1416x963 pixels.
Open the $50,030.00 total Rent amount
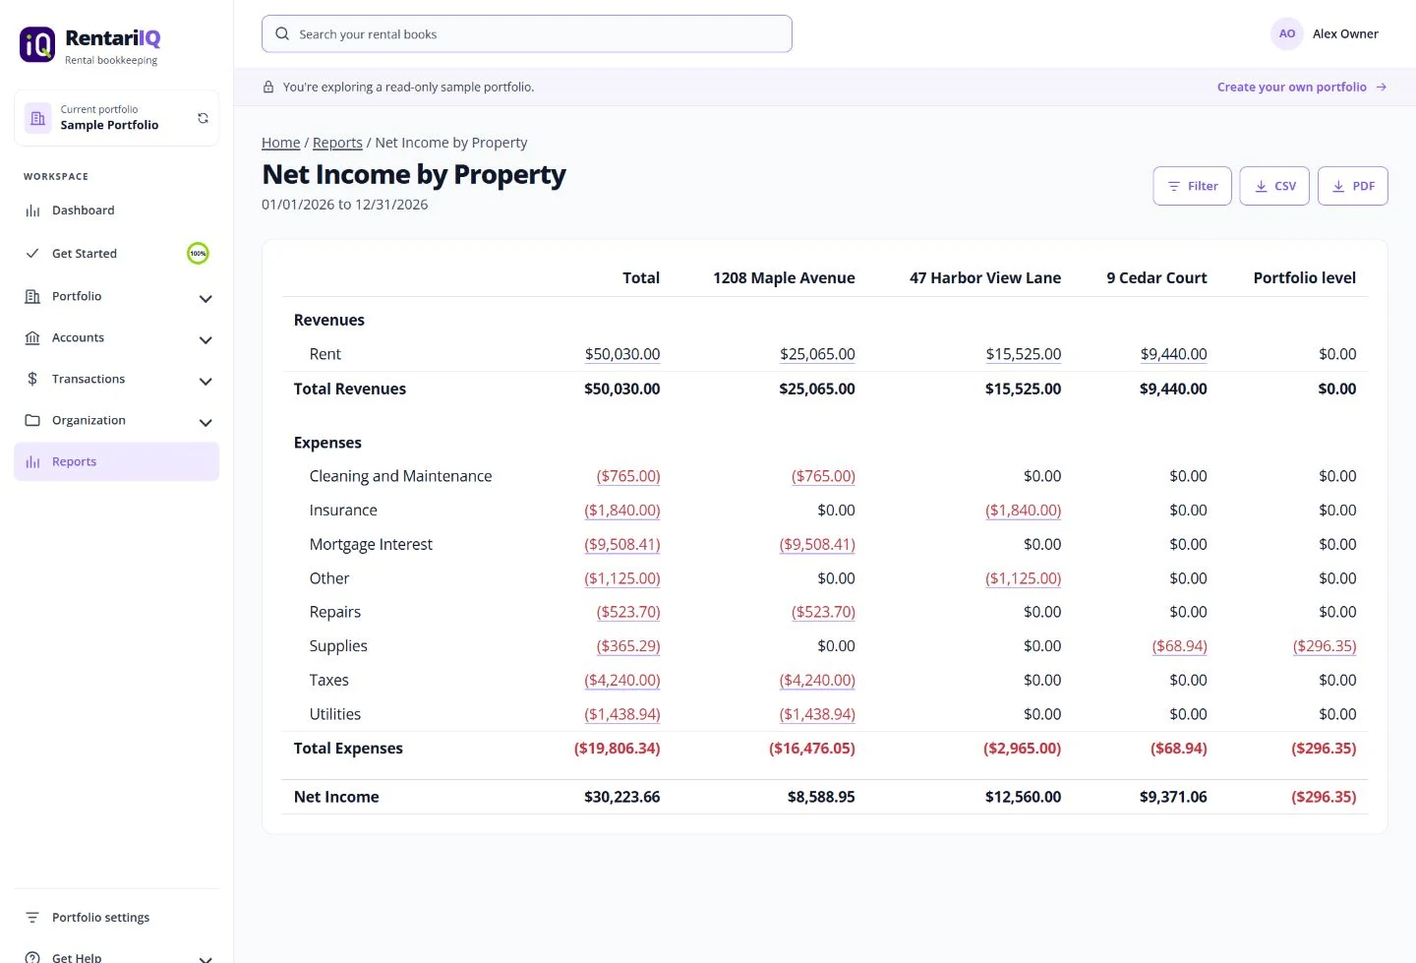[622, 354]
